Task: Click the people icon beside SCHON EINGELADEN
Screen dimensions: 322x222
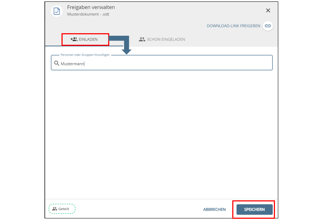Action: [142, 39]
